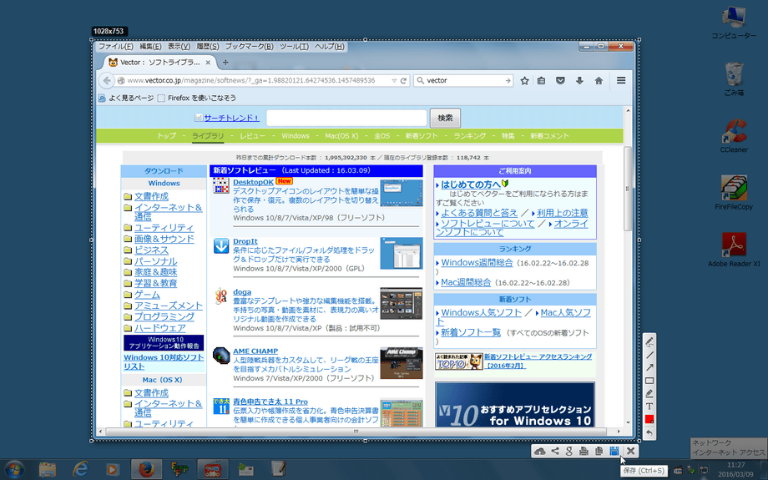Focus the Firefox search box containing vector
The height and width of the screenshot is (480, 768).
[462, 81]
